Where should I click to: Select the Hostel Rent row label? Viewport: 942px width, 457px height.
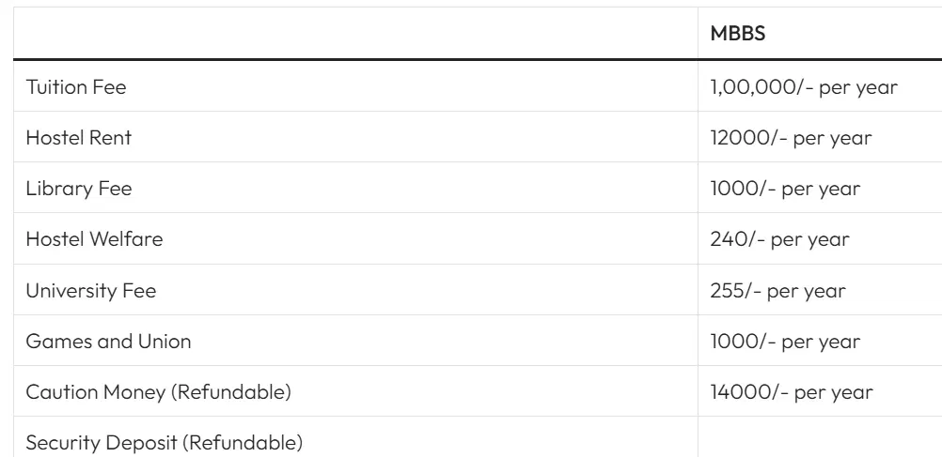(x=79, y=138)
